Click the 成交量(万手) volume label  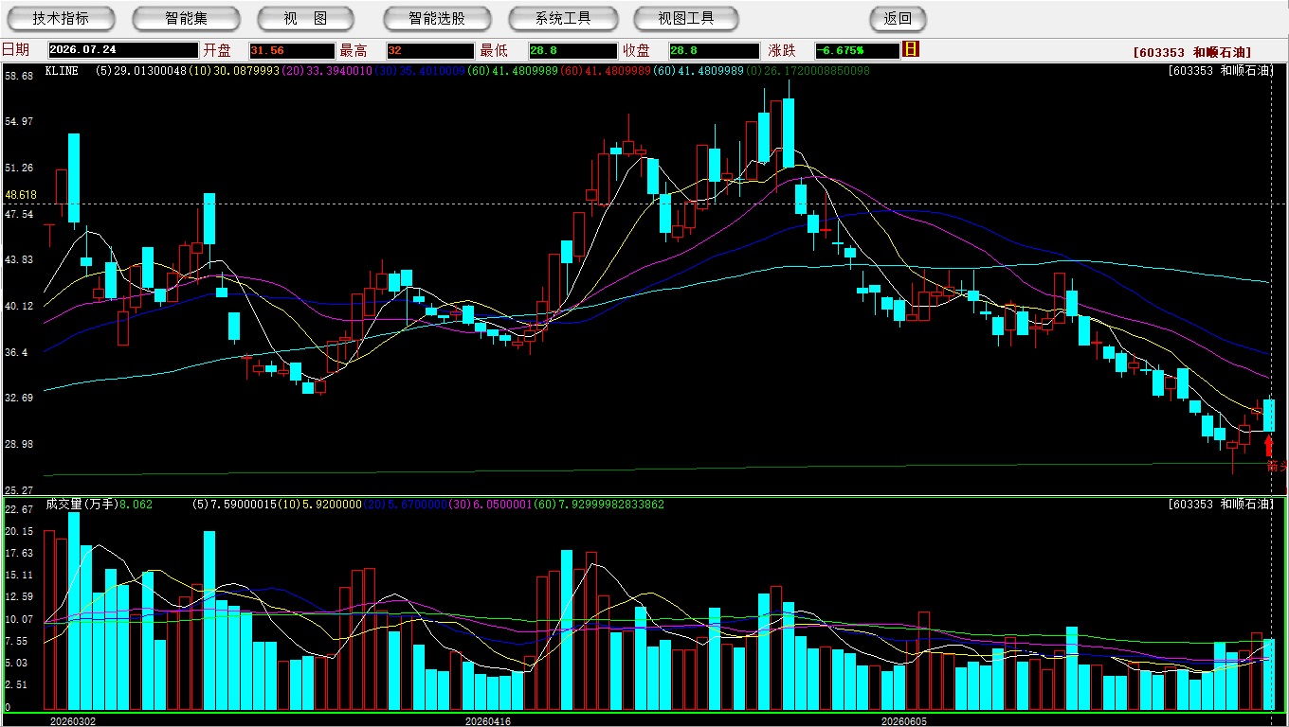[81, 505]
